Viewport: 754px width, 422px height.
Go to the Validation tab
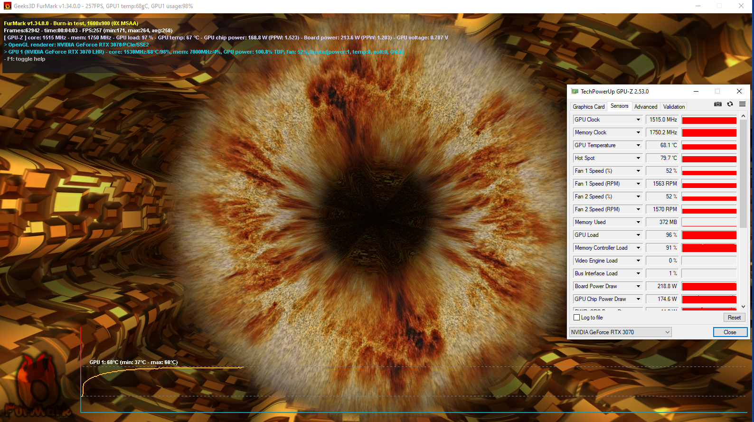coord(674,107)
